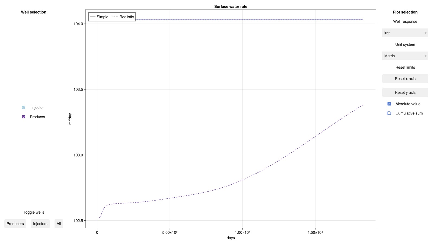Click the dashed line Realistic legend marker
This screenshot has width=434, height=244.
(115, 17)
